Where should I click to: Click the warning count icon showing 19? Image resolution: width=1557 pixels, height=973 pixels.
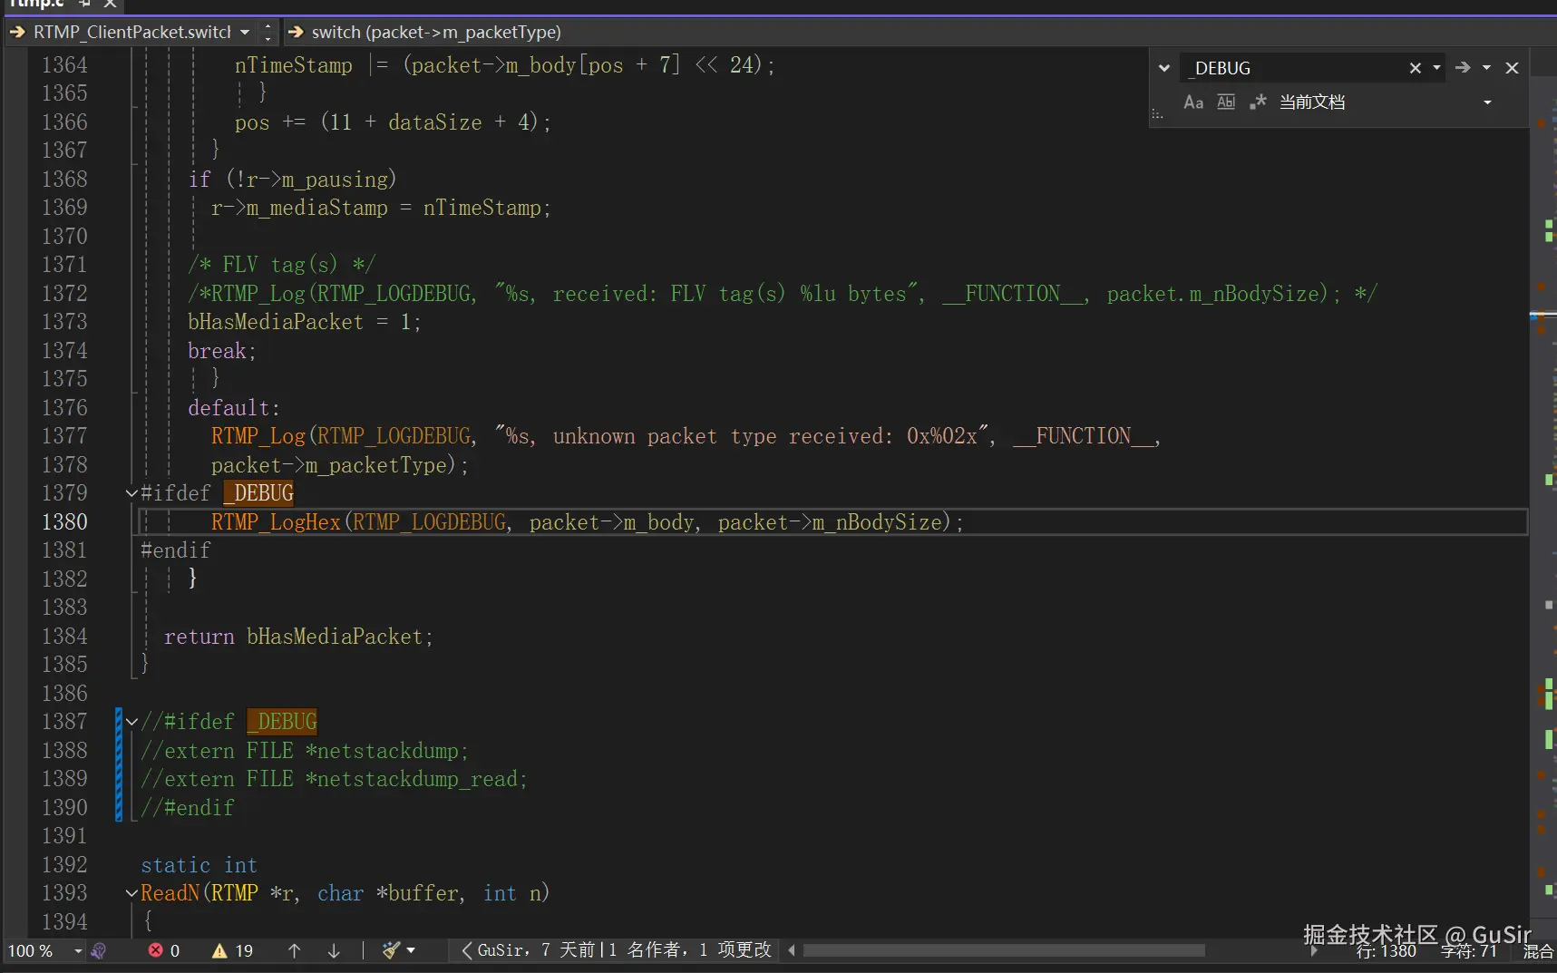pos(219,950)
